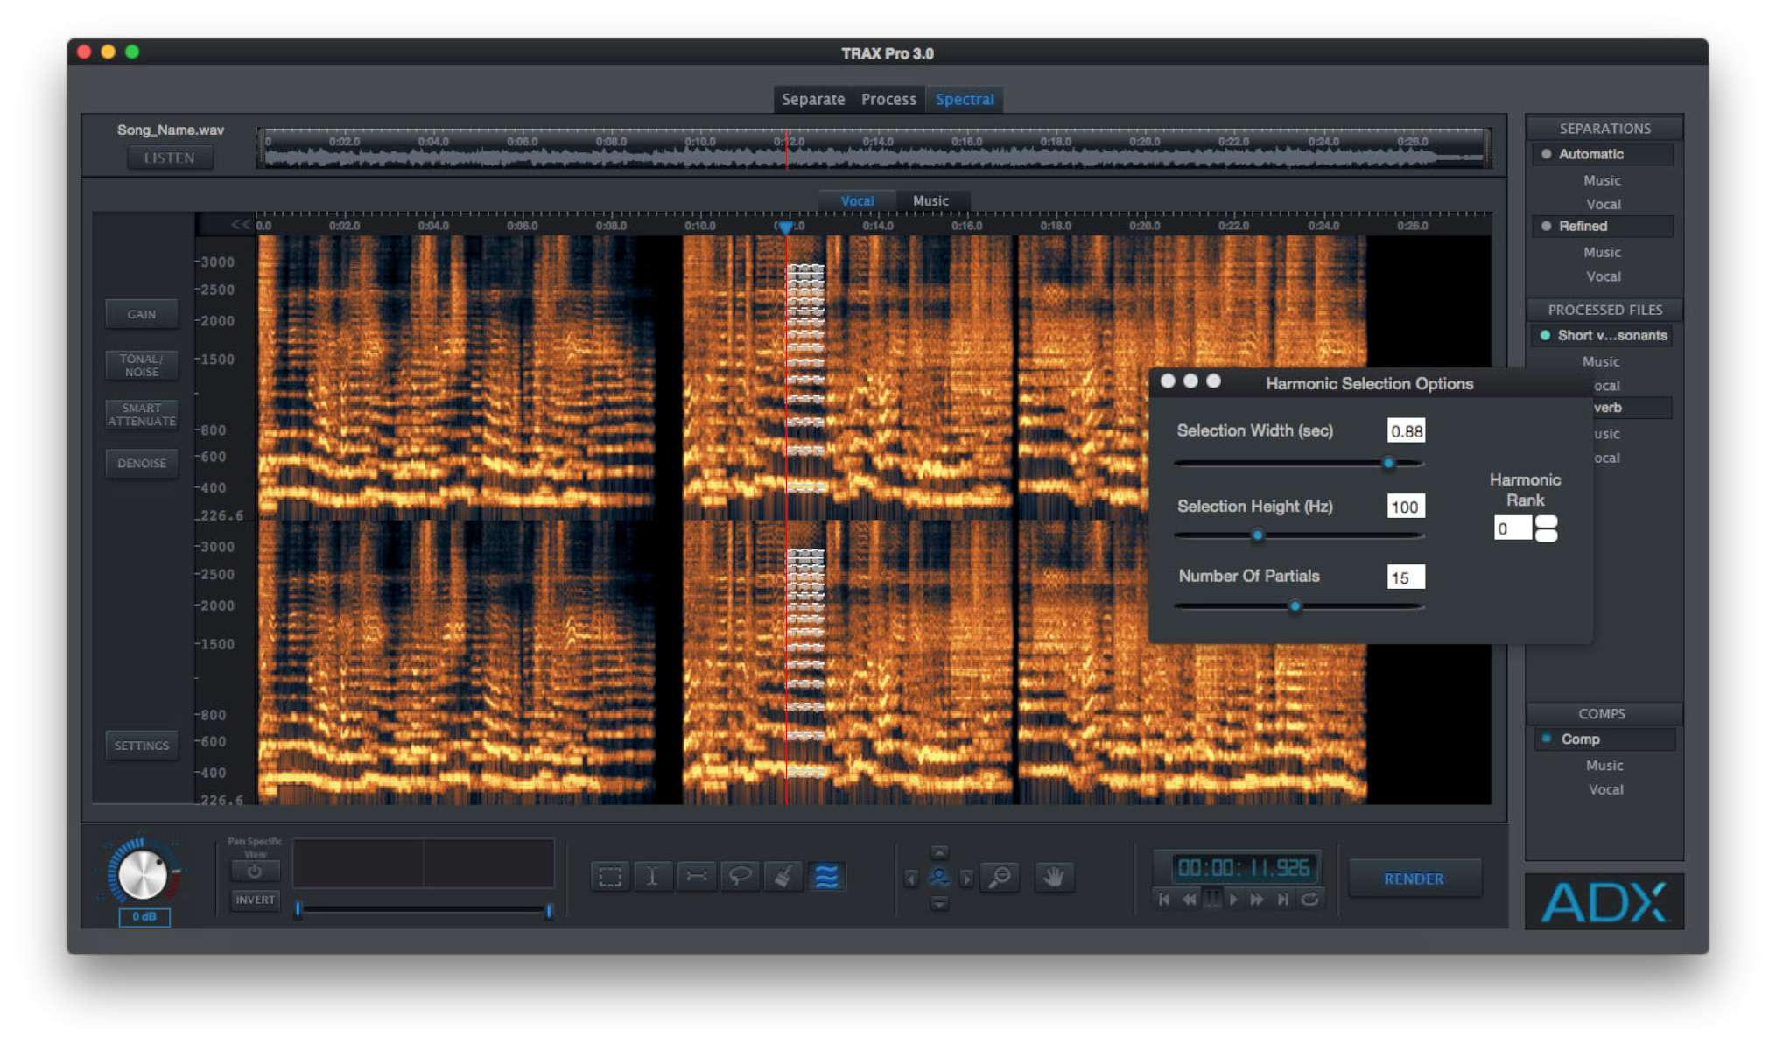
Task: Collapse the left panel with << arrows
Action: pos(240,225)
